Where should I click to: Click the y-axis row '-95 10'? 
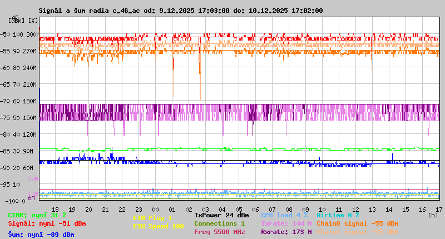click(10, 185)
